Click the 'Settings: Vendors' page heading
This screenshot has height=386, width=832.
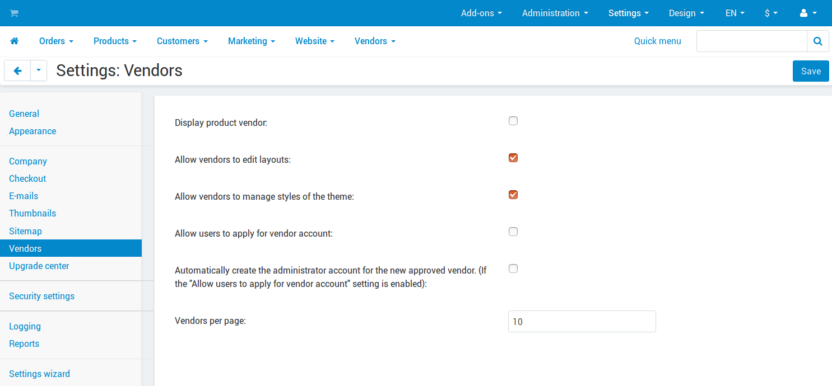(x=119, y=70)
